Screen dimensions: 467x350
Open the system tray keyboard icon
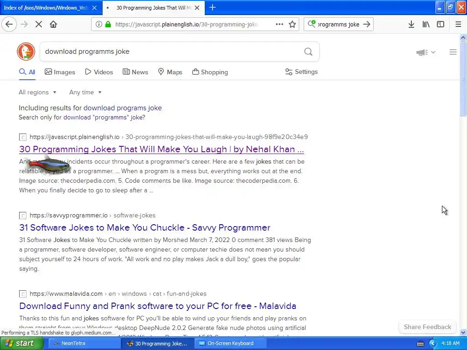(x=420, y=344)
